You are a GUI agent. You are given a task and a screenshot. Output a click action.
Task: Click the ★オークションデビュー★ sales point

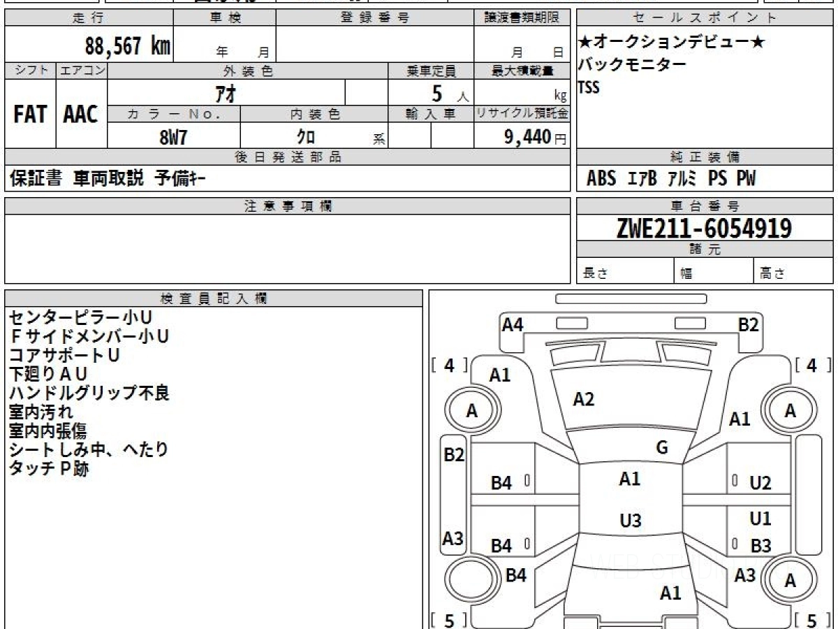click(672, 43)
